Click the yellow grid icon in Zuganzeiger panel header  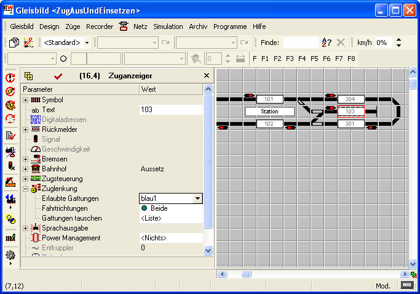pos(28,76)
